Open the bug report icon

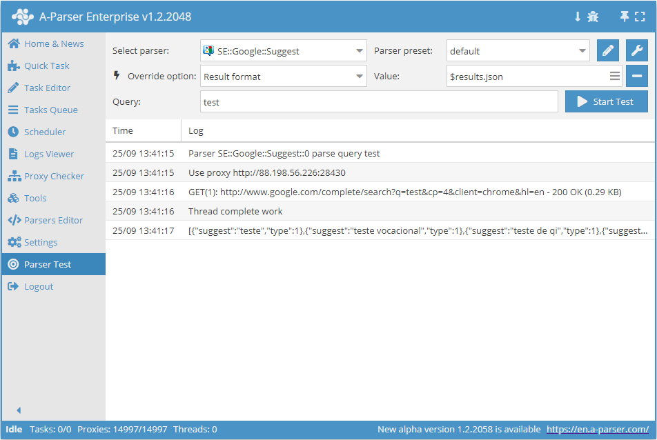click(593, 17)
